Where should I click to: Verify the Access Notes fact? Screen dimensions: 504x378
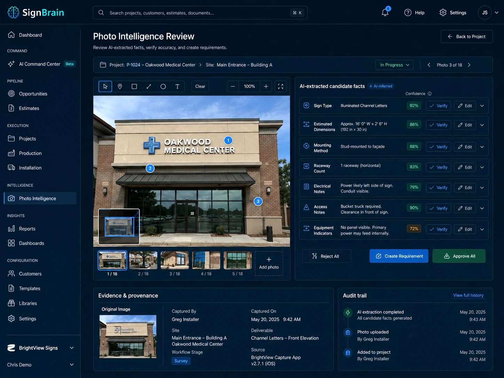(439, 208)
